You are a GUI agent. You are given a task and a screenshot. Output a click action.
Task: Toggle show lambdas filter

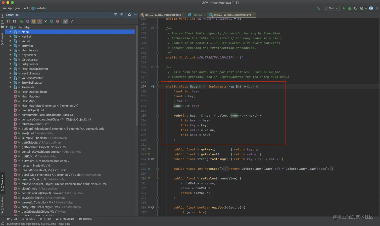coord(58,21)
